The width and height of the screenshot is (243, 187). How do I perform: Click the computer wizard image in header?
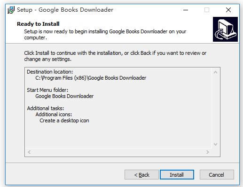(x=225, y=29)
